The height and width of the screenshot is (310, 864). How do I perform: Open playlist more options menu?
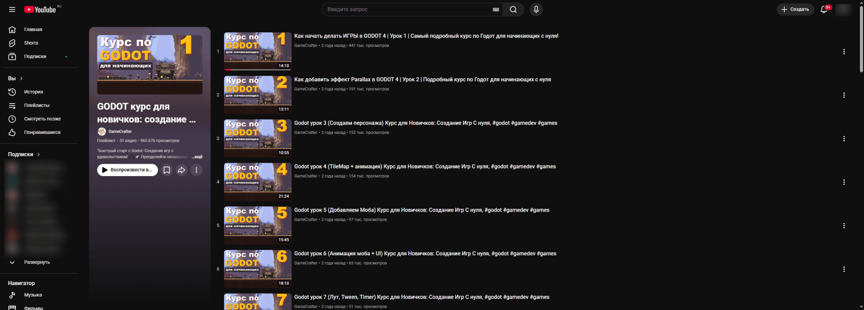click(x=196, y=170)
